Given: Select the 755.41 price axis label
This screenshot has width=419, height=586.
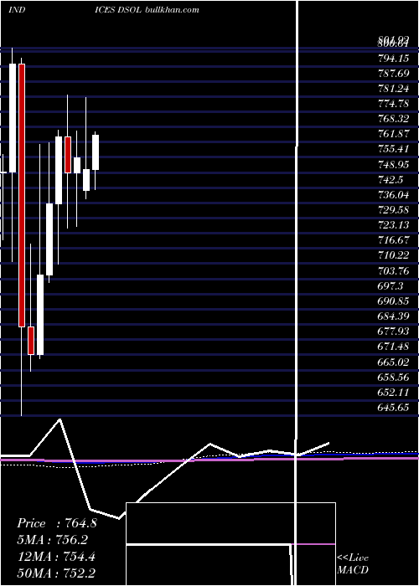Looking at the screenshot, I should (x=394, y=149).
